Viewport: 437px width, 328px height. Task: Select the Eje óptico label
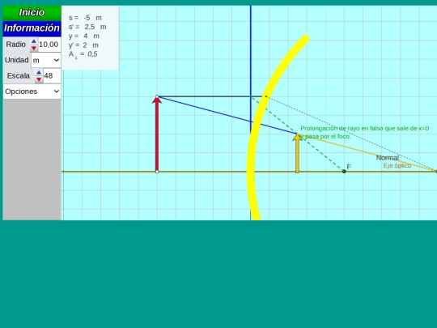pyautogui.click(x=397, y=166)
